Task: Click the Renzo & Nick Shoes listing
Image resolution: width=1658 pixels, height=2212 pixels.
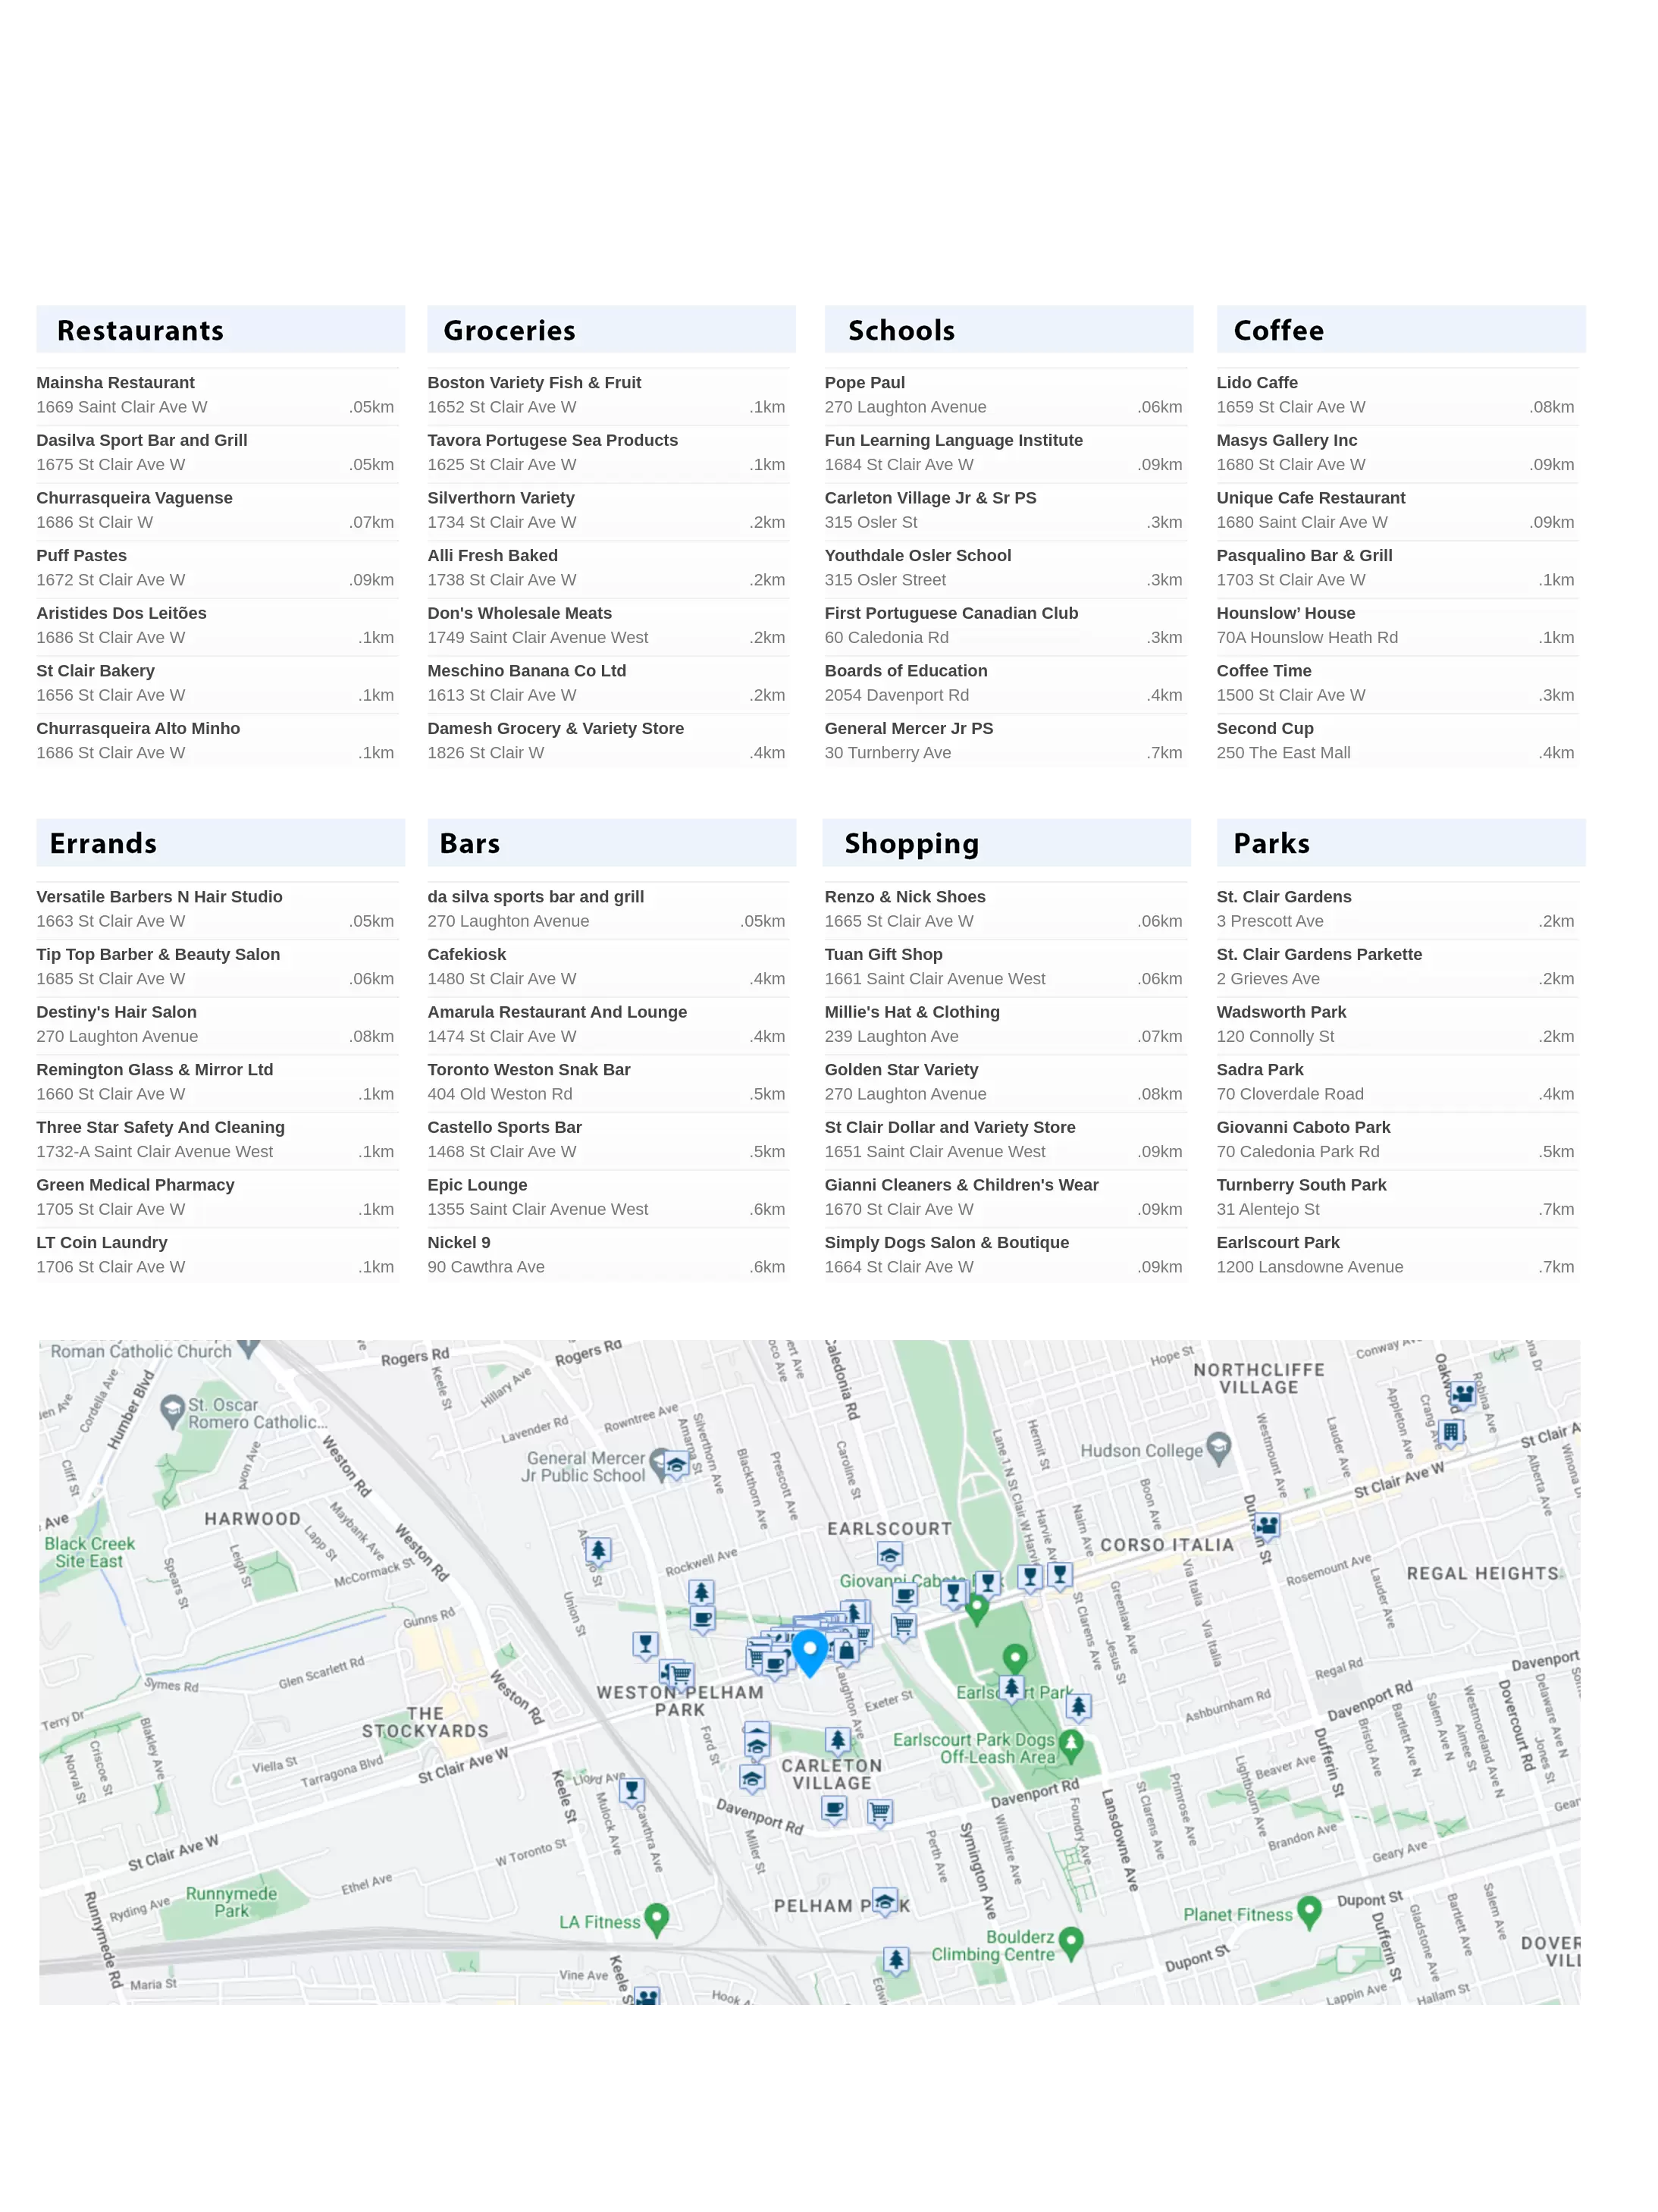Action: pyautogui.click(x=904, y=897)
